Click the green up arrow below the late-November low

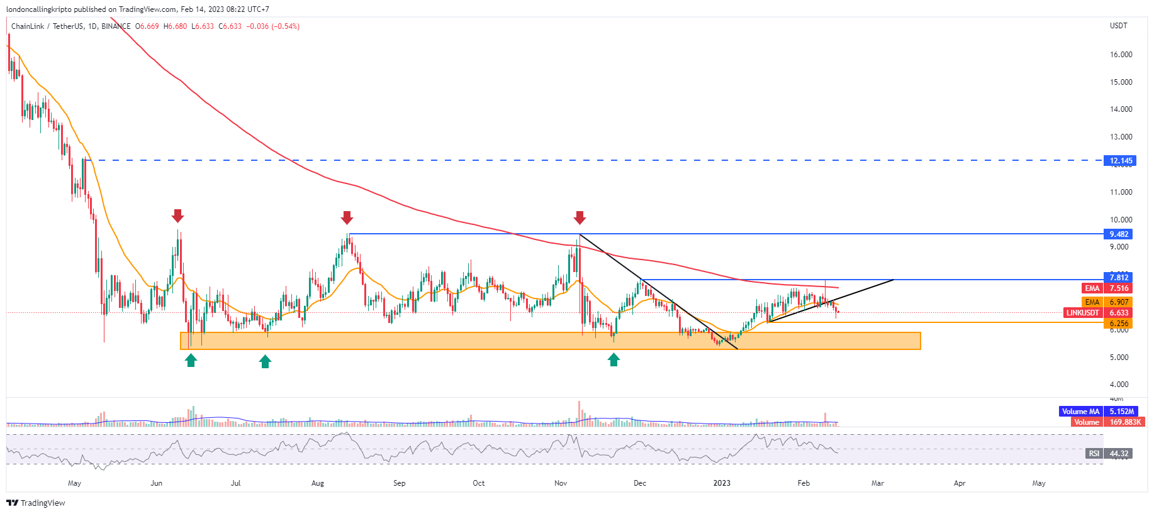point(613,359)
